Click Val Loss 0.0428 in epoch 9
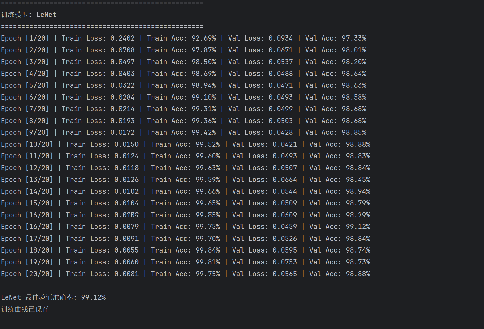 [281, 132]
